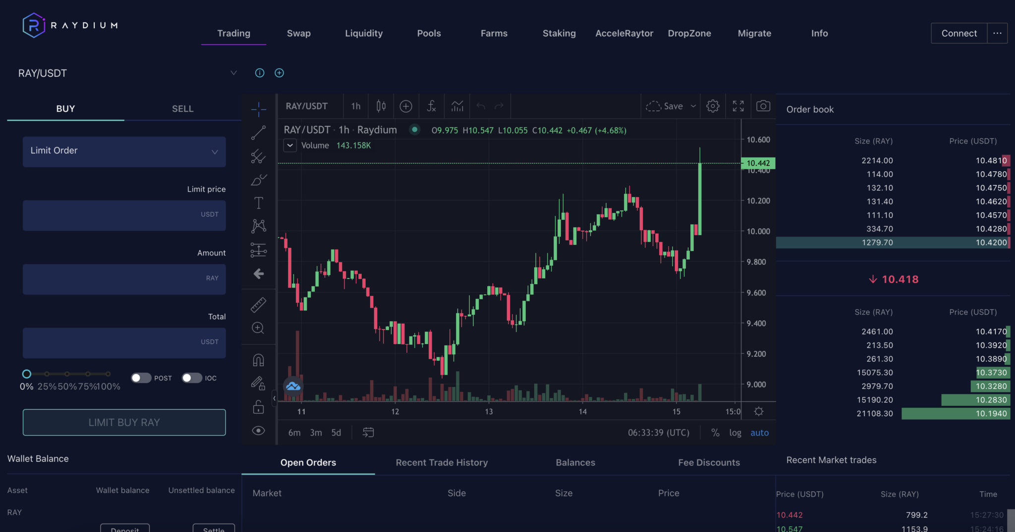Click the Limit price input field
1015x532 pixels.
(124, 215)
